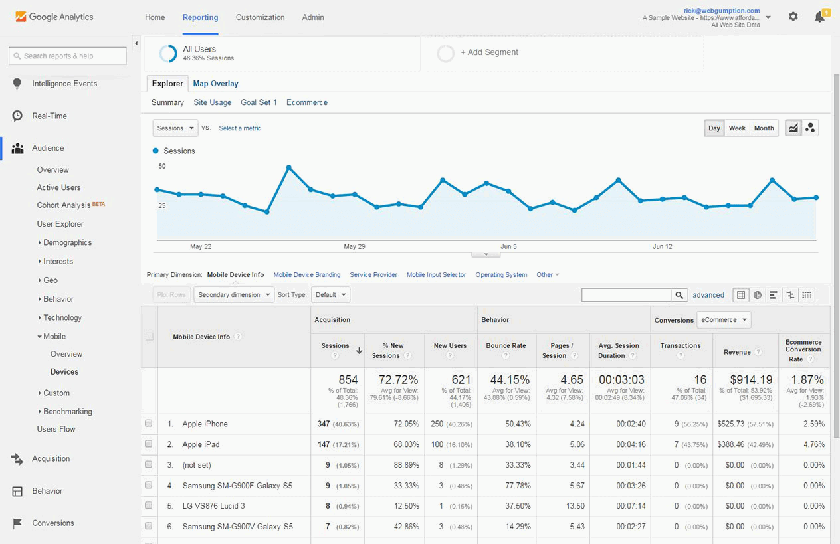
Task: Switch the chart to motion chart mode
Action: coord(810,128)
